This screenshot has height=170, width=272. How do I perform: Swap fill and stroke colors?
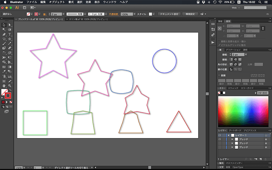click(x=11, y=90)
